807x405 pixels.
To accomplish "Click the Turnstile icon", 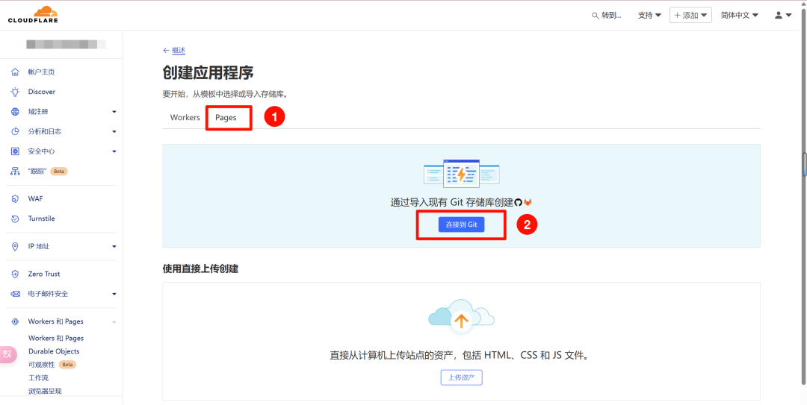I will point(16,219).
